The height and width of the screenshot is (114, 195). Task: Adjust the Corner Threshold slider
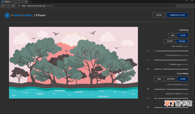point(171,89)
